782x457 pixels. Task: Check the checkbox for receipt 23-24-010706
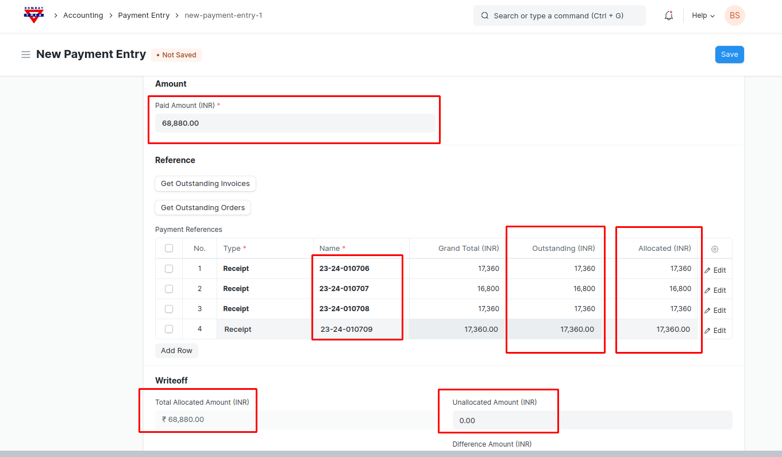tap(169, 269)
